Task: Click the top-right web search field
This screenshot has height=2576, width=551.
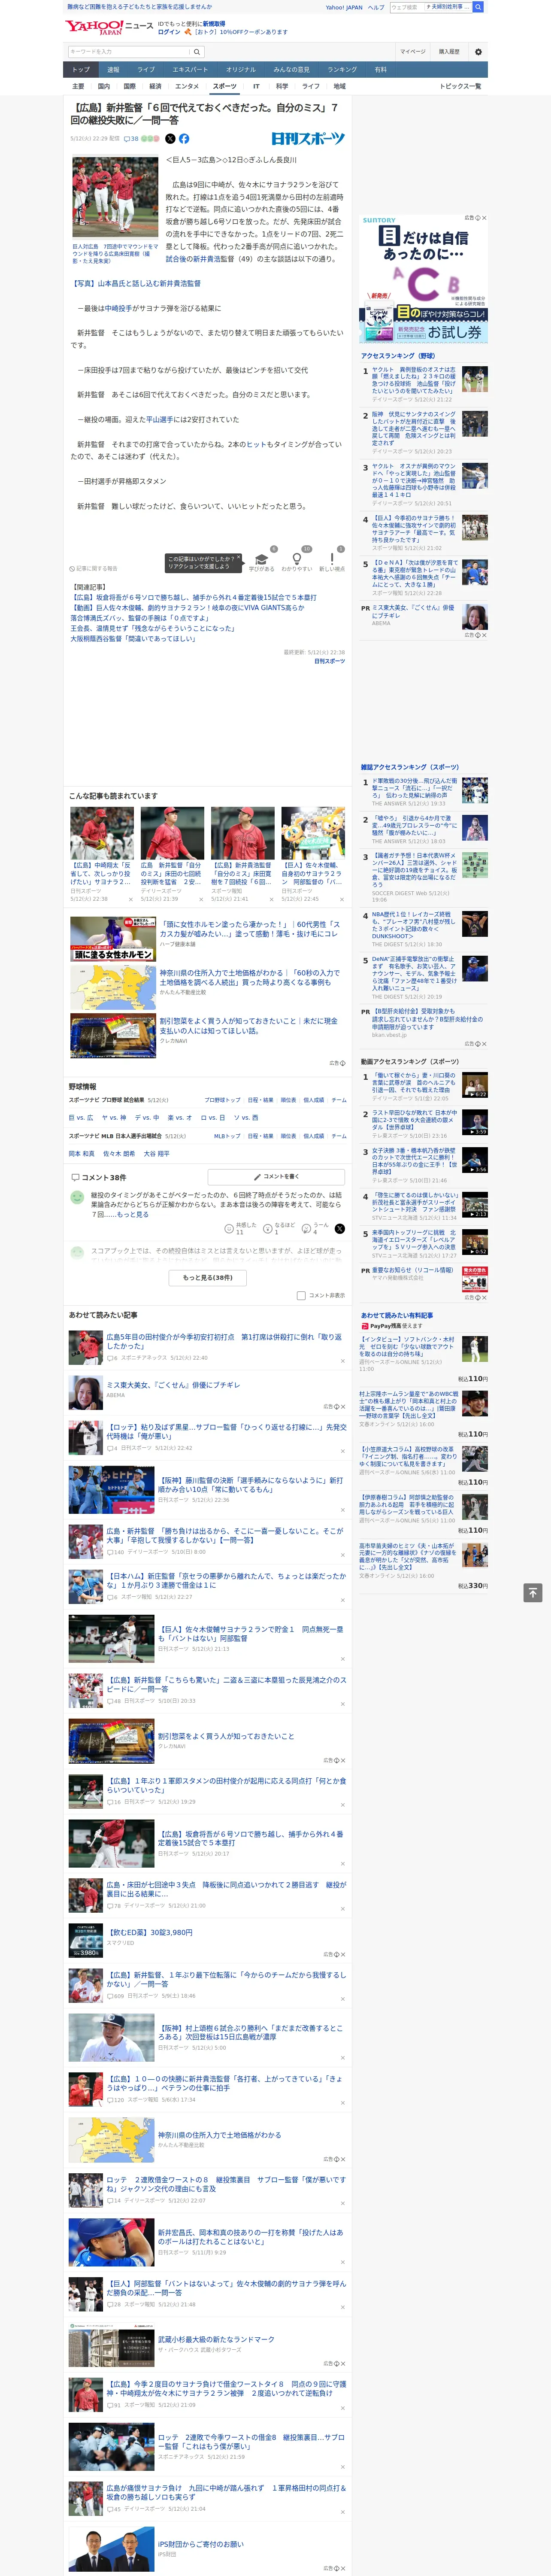Action: coord(430,7)
